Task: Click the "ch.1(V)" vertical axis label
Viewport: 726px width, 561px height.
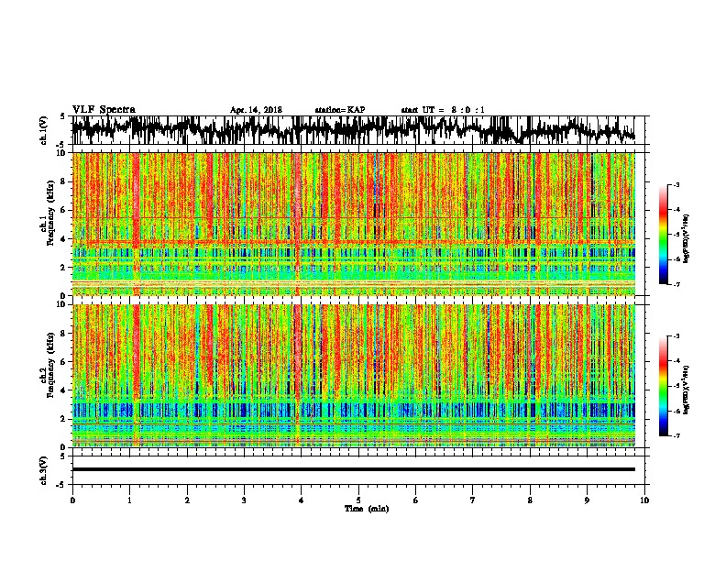Action: (x=44, y=130)
